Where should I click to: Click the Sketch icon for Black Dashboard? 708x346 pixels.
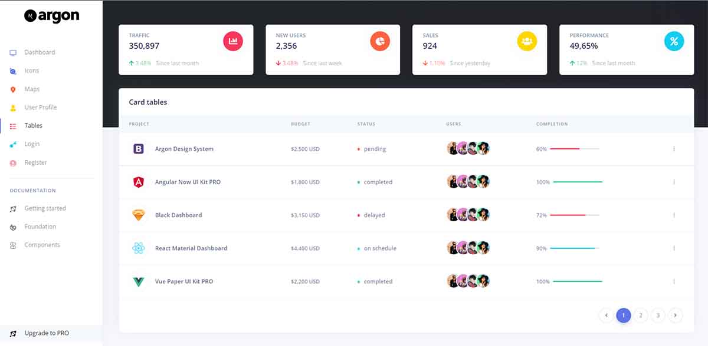(x=139, y=215)
